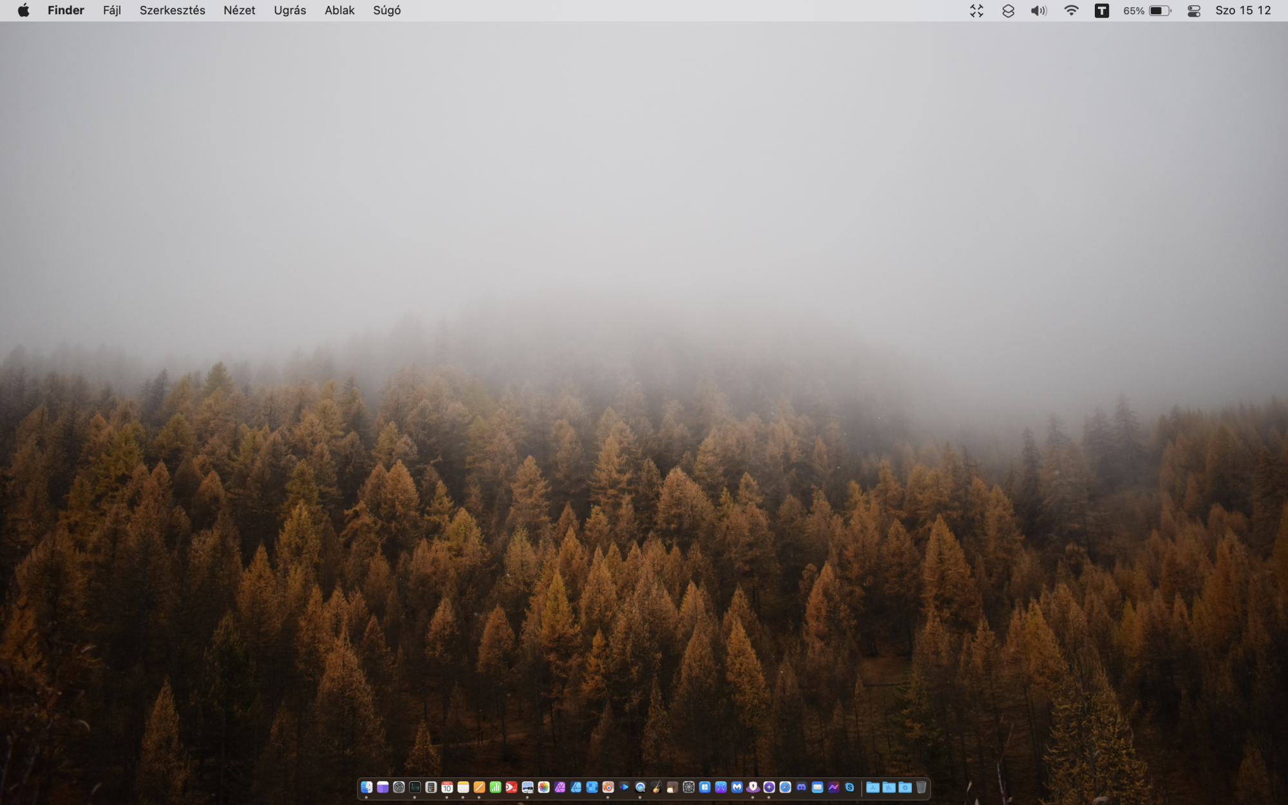Open the Trash in Dock
Viewport: 1288px width, 805px height.
click(921, 787)
